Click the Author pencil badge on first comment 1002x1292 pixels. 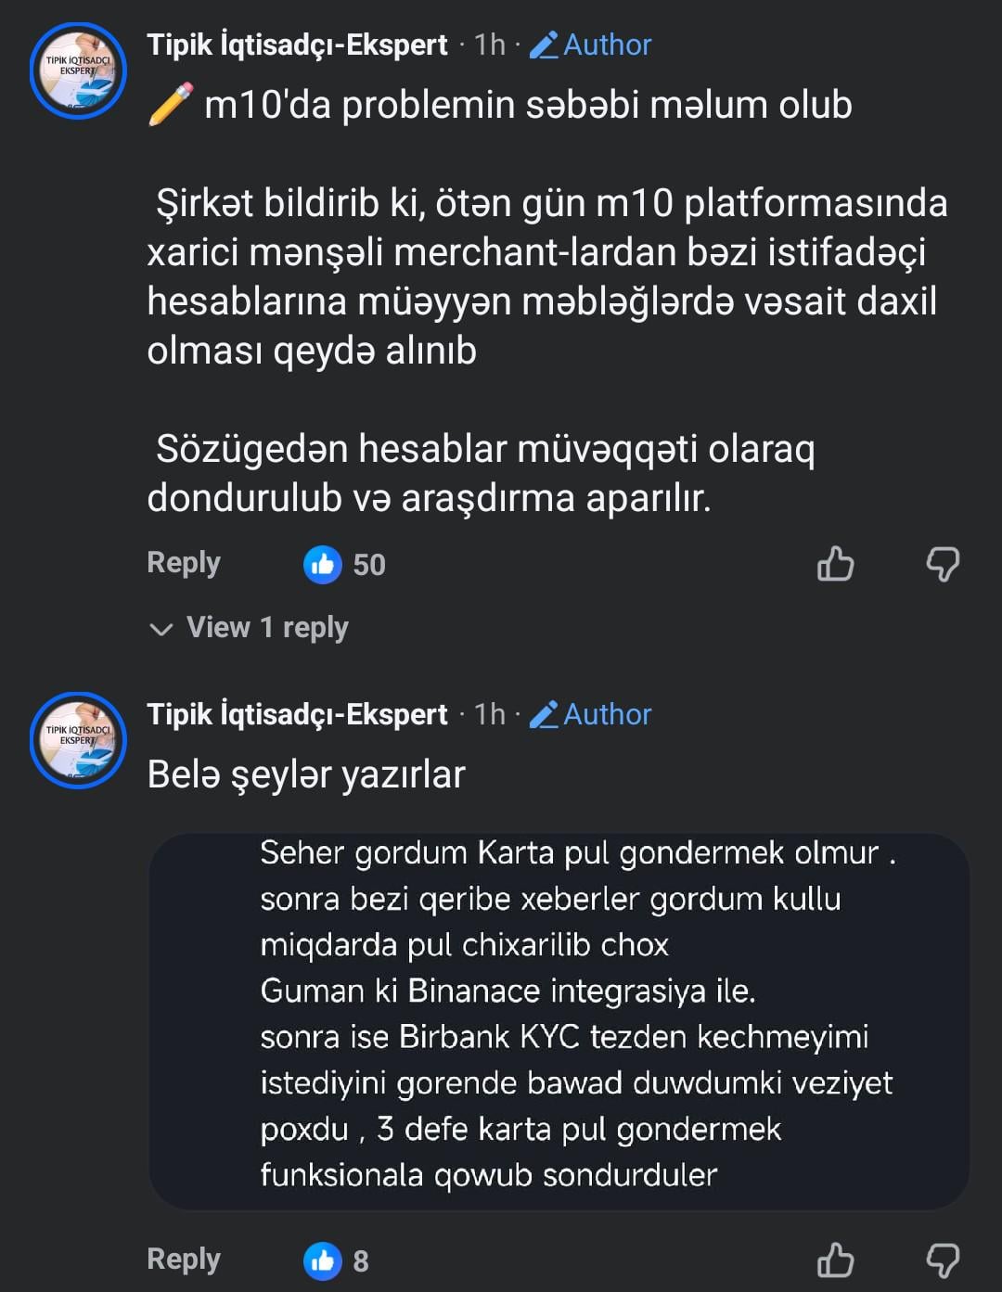tap(591, 45)
